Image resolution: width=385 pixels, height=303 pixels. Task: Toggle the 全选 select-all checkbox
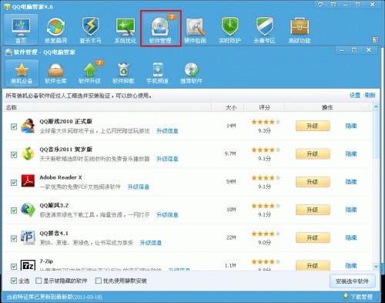[x=14, y=281]
